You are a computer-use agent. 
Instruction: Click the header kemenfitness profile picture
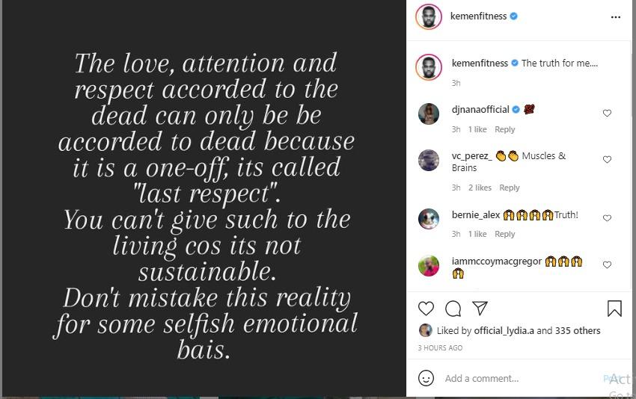428,16
